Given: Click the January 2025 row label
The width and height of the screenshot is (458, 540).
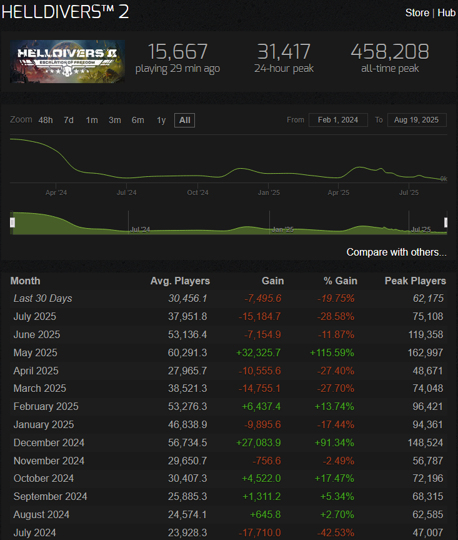Looking at the screenshot, I should (44, 424).
